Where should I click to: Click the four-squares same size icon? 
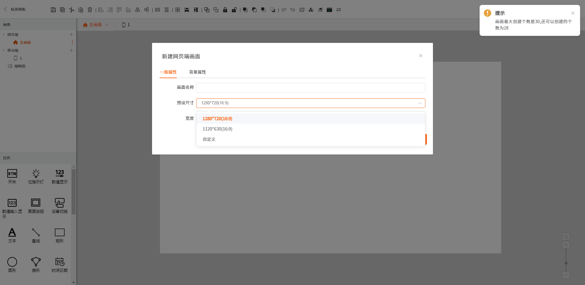coord(178,10)
